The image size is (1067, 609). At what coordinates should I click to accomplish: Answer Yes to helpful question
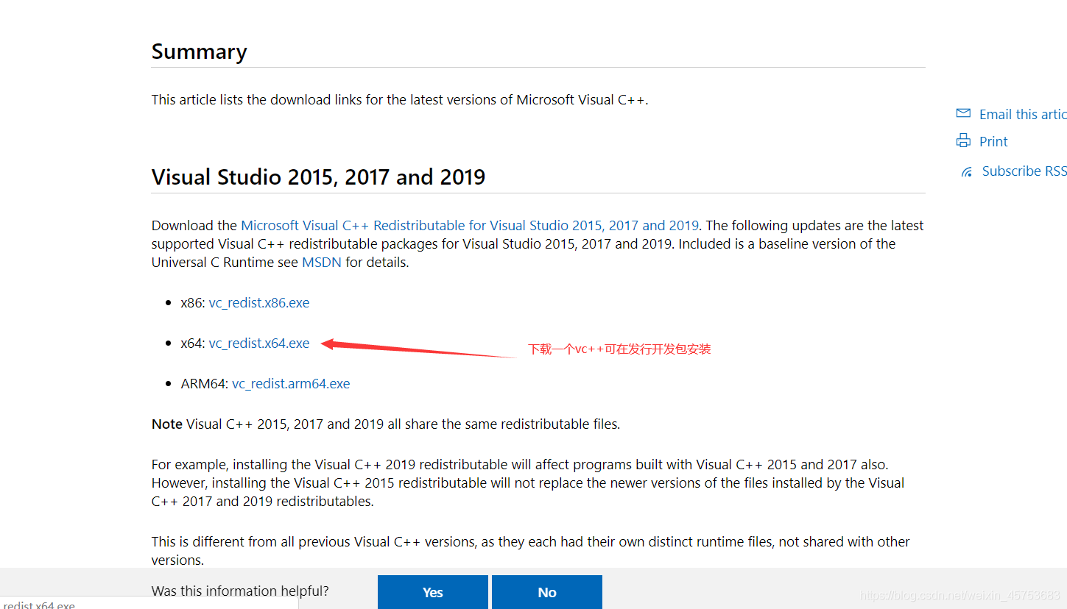pyautogui.click(x=433, y=592)
